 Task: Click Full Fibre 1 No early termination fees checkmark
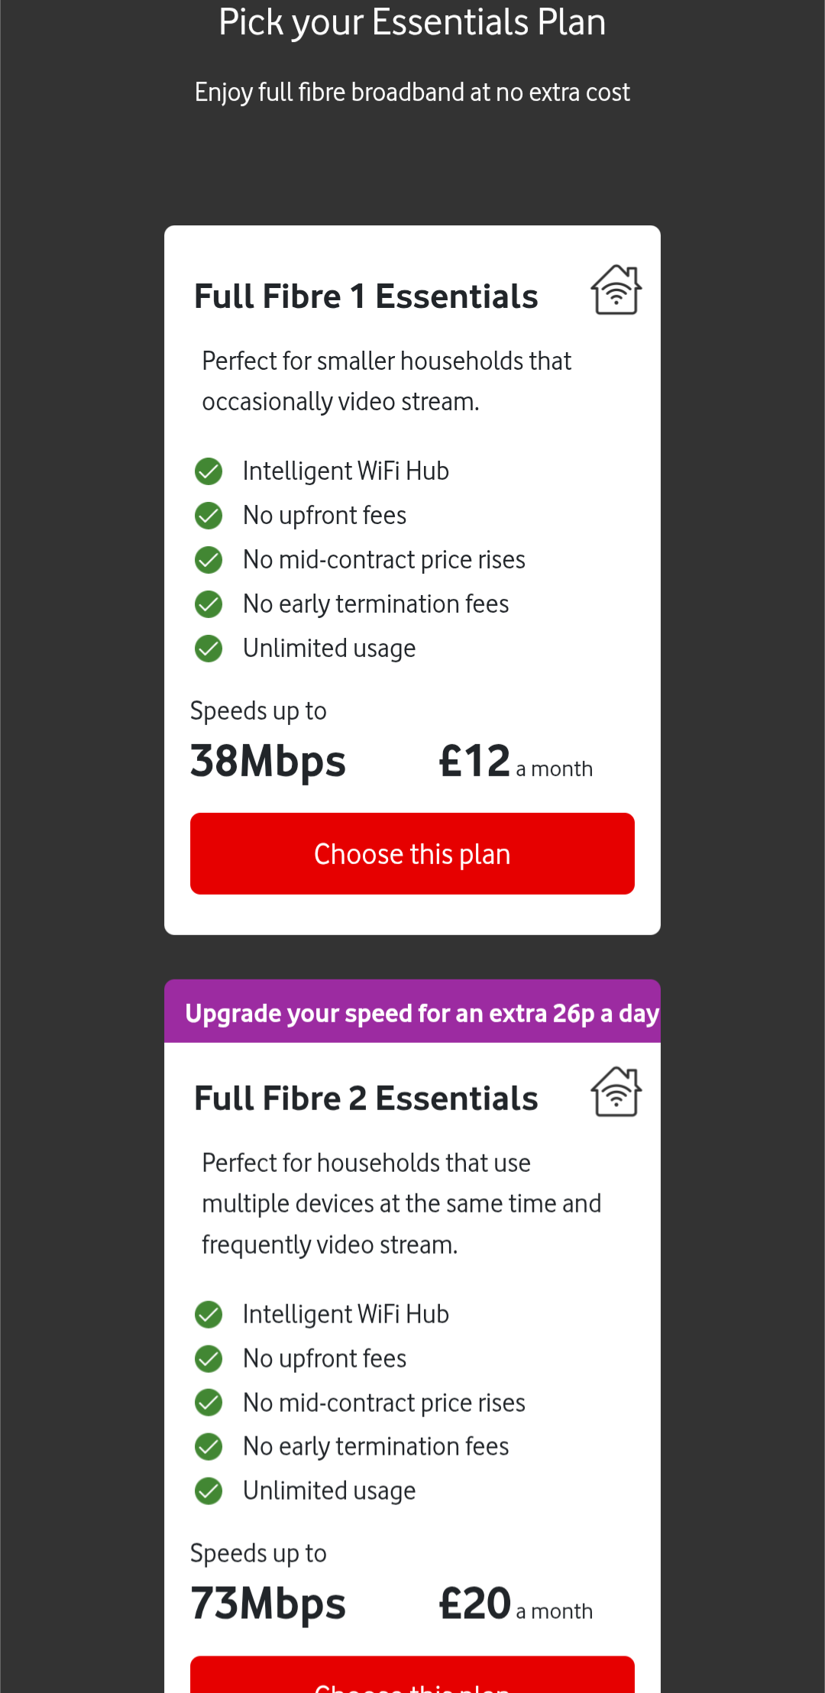209,604
